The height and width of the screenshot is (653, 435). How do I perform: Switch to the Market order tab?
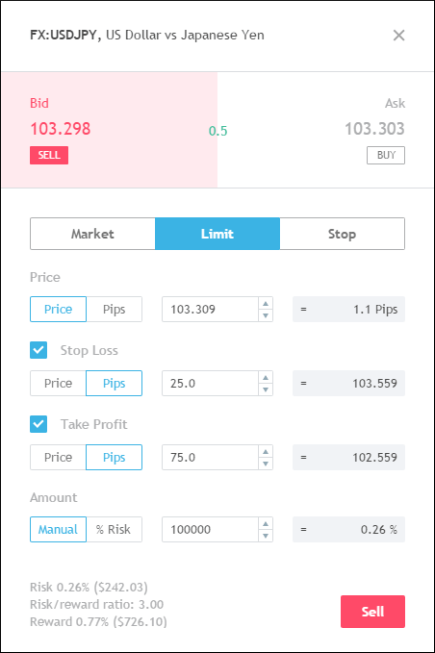[x=92, y=234]
